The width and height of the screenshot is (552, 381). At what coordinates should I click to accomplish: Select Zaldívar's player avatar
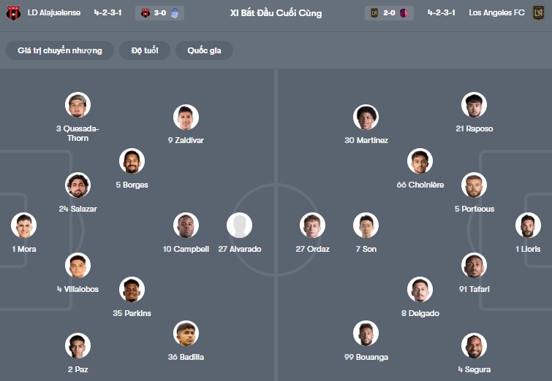[186, 118]
